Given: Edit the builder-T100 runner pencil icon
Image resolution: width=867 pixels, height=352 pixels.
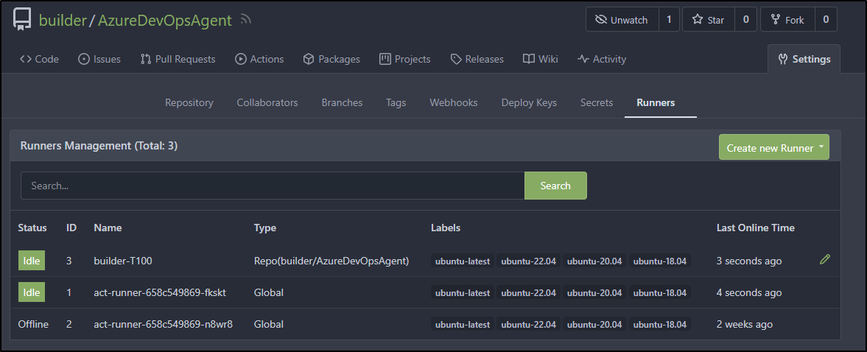Looking at the screenshot, I should coord(825,259).
